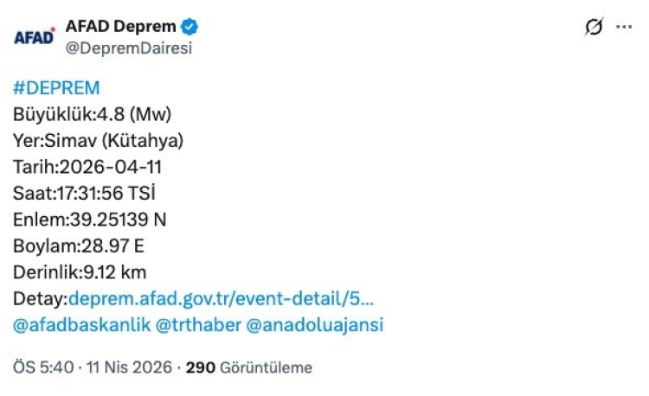649x396 pixels.
Task: Click the Tarih:2026-04-11 line
Action: tap(87, 167)
